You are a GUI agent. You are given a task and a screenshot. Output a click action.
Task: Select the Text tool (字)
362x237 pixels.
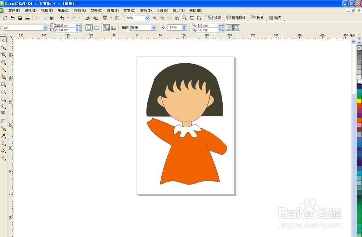(3, 113)
